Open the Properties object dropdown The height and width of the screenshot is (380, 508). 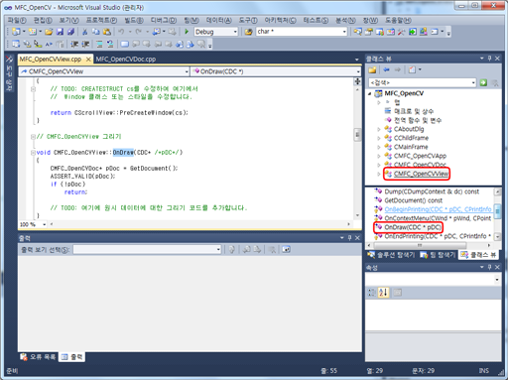coord(497,280)
